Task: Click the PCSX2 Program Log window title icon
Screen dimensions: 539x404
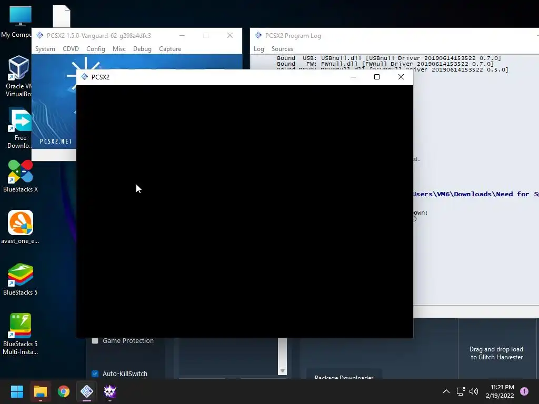Action: 258,35
